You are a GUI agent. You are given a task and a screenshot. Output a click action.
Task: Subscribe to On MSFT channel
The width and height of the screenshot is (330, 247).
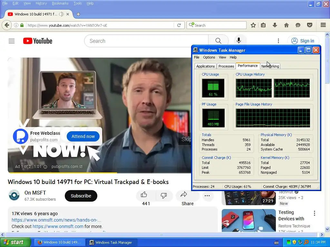tap(81, 196)
